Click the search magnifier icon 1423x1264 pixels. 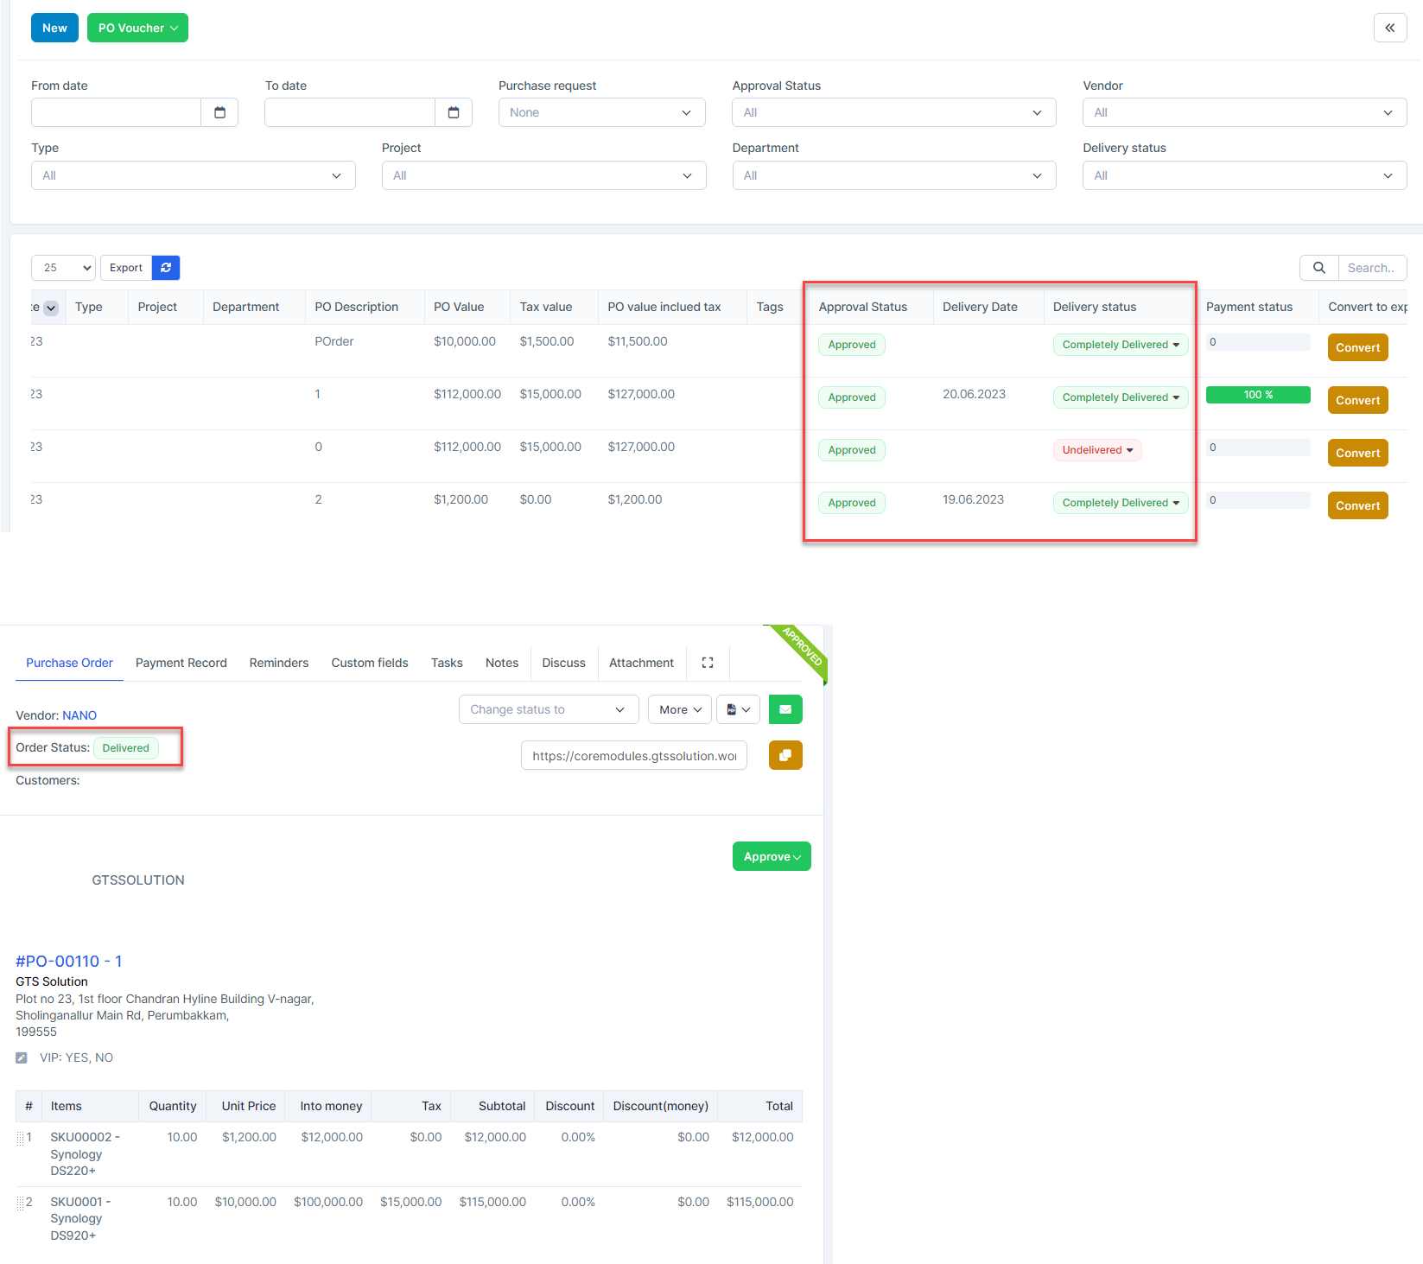point(1318,268)
